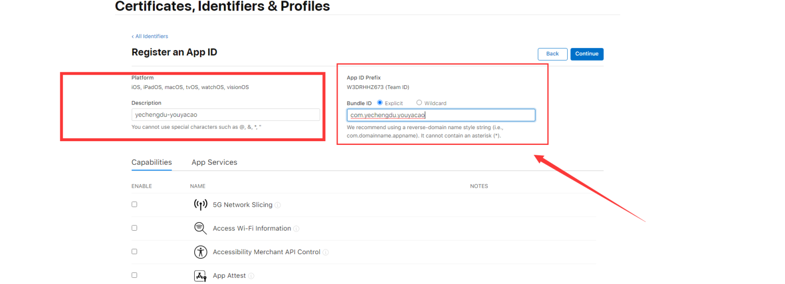This screenshot has width=785, height=284.
Task: Select the Wildcard Bundle ID radio button
Action: (x=419, y=103)
